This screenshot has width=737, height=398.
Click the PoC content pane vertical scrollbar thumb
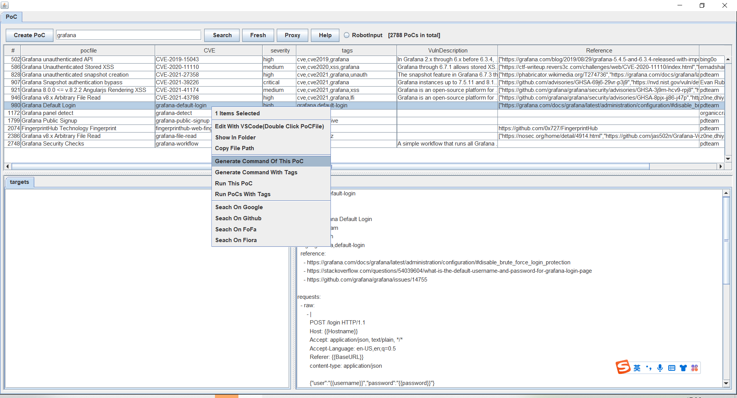(726, 241)
